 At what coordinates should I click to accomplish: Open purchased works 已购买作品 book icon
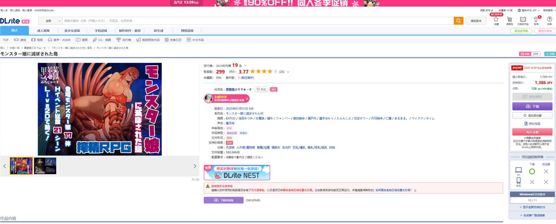[523, 21]
